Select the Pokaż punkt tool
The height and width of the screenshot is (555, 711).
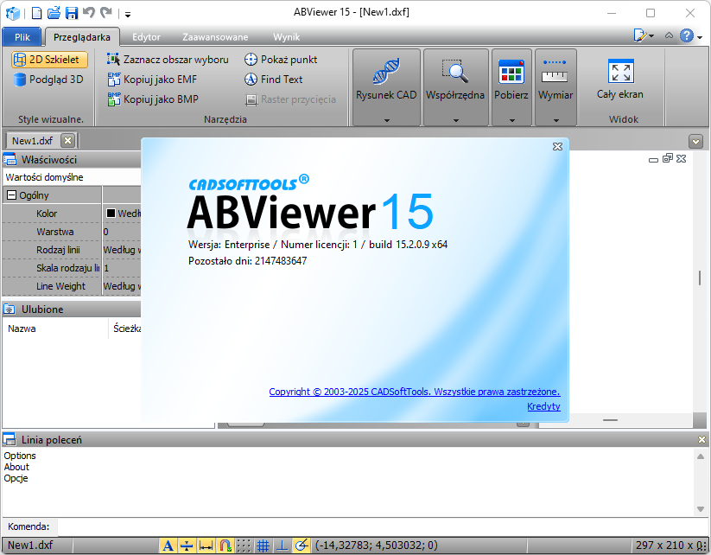pos(281,60)
